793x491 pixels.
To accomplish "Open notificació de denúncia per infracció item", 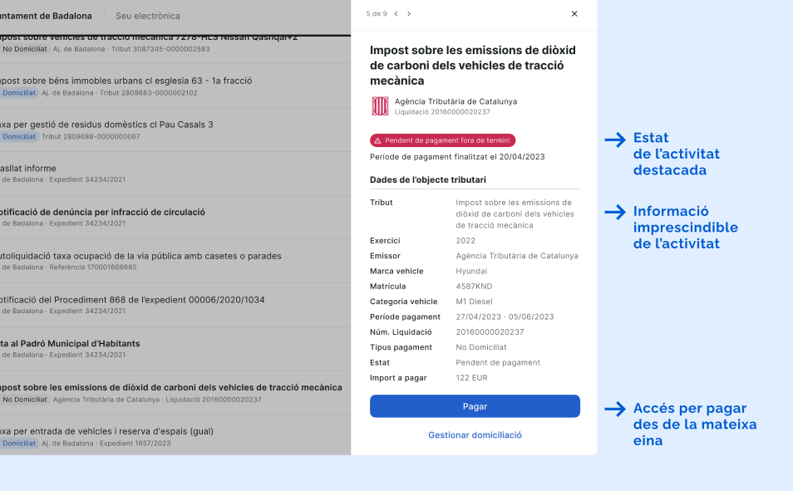I will (x=102, y=212).
